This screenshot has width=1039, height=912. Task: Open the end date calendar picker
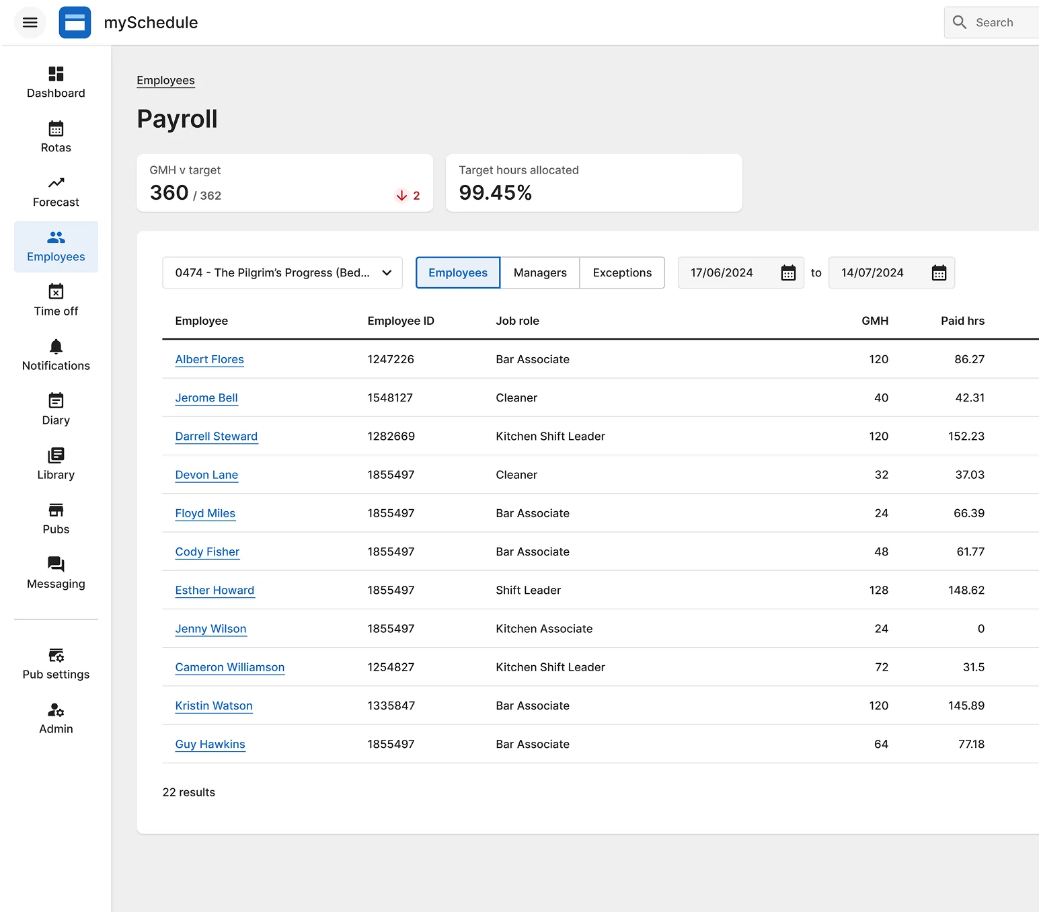coord(939,272)
